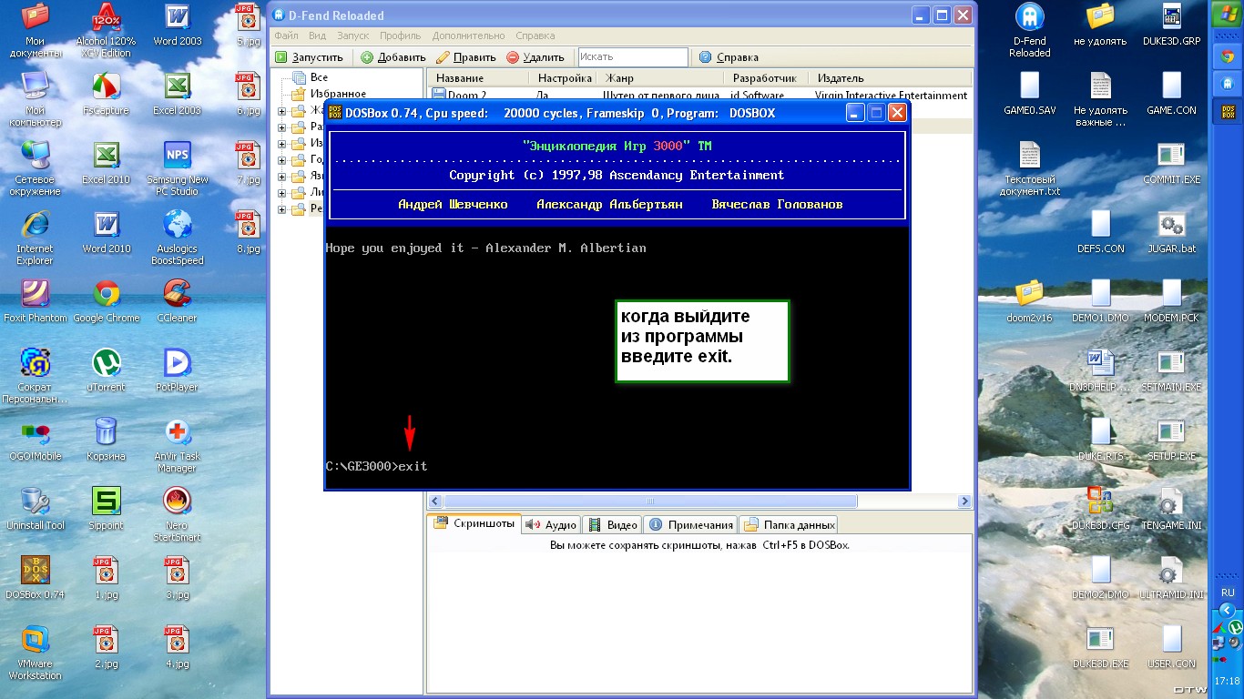Viewport: 1244px width, 699px height.
Task: Switch to the Видео tab
Action: 612,524
